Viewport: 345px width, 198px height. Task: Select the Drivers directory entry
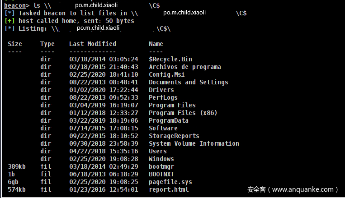click(x=161, y=90)
